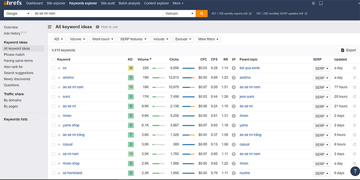This screenshot has height=180, width=360.
Task: Open the Google search engine dropdown
Action: (x=18, y=14)
